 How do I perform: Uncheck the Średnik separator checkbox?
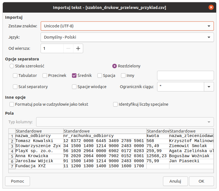point(74,76)
